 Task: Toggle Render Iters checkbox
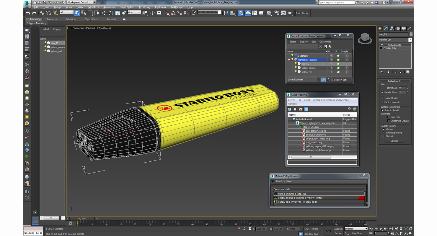pos(382,92)
